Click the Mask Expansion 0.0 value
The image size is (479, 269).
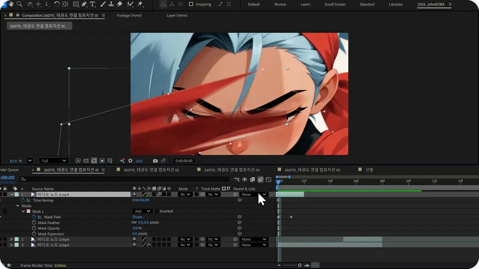pyautogui.click(x=135, y=234)
